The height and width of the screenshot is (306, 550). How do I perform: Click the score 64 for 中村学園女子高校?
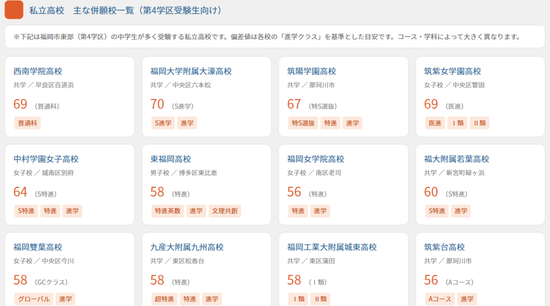(20, 192)
